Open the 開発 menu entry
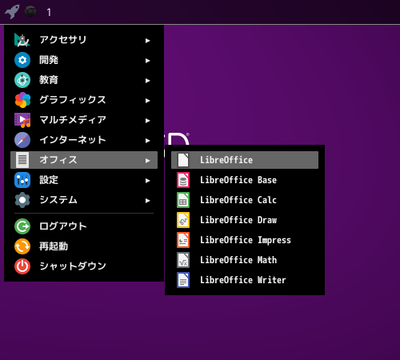Screen dimensions: 400x360 (x=84, y=60)
